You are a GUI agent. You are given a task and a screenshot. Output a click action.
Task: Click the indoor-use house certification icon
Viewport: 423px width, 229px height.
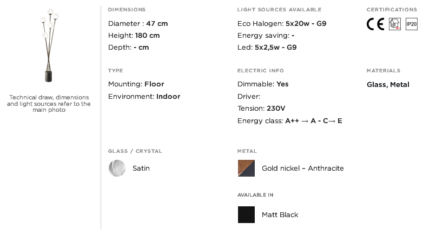point(395,24)
